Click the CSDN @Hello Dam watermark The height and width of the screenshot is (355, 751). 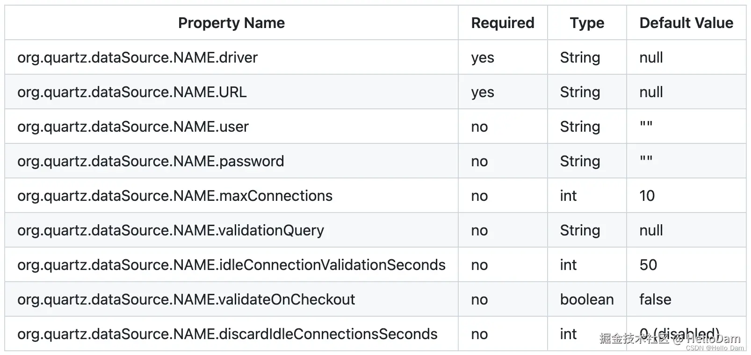pyautogui.click(x=715, y=348)
